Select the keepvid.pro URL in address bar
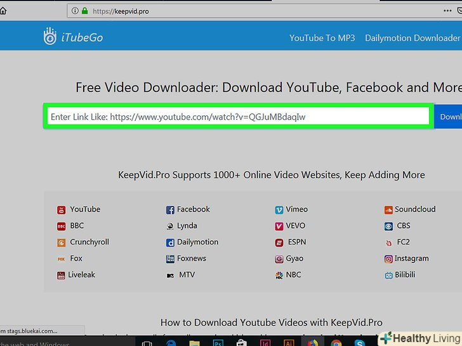Image resolution: width=462 pixels, height=346 pixels. pyautogui.click(x=121, y=11)
